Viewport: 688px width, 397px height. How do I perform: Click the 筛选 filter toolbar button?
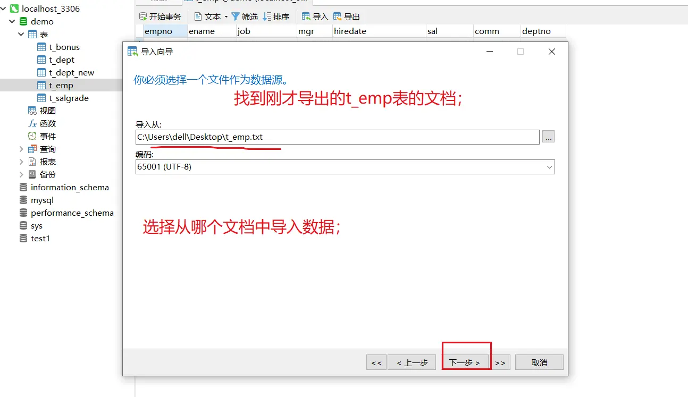(x=245, y=17)
